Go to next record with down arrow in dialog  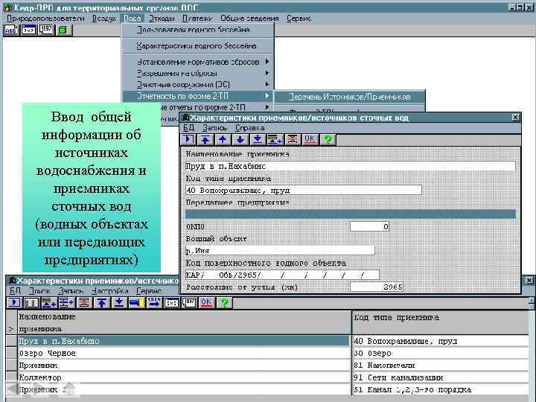[240, 139]
